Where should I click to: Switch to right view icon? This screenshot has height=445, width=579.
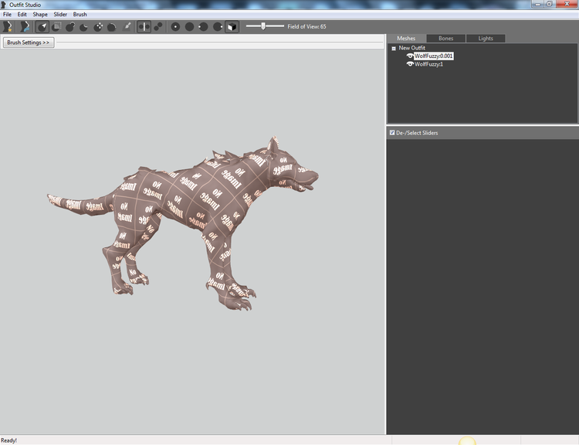tap(218, 26)
